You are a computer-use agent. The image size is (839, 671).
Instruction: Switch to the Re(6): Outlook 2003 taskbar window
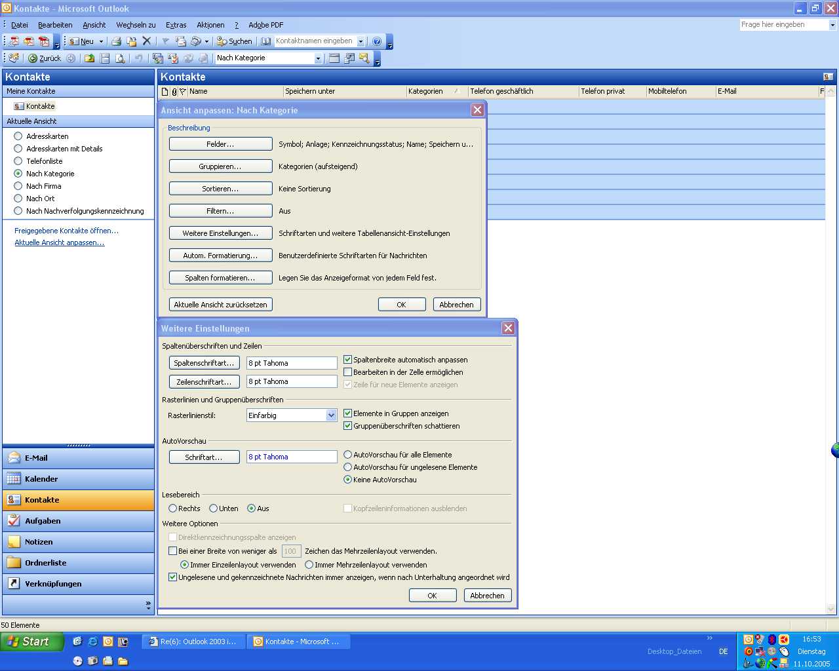195,642
